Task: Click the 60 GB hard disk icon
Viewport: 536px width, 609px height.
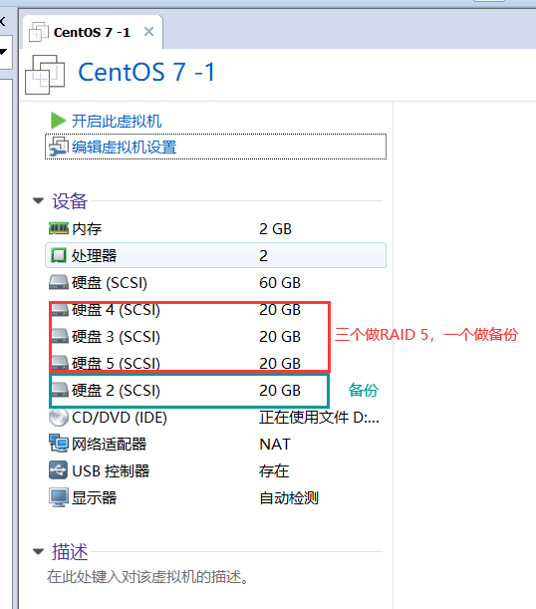Action: [59, 282]
